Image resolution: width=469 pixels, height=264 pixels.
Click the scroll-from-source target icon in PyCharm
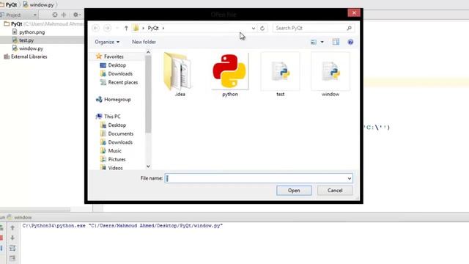click(55, 15)
